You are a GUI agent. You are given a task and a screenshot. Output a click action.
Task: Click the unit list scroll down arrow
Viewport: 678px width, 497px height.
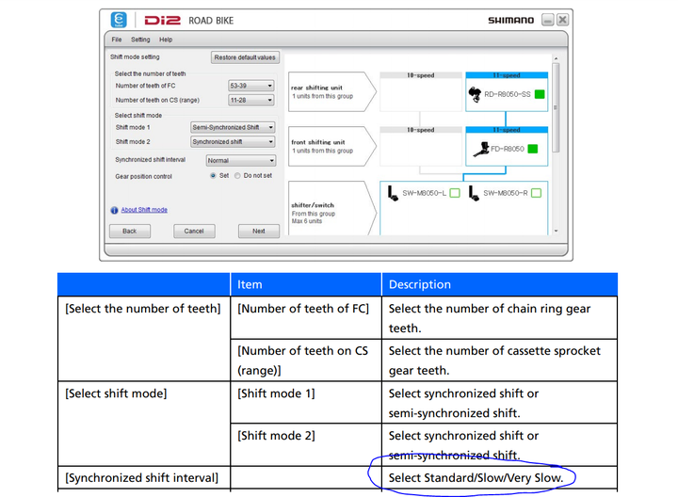point(557,231)
